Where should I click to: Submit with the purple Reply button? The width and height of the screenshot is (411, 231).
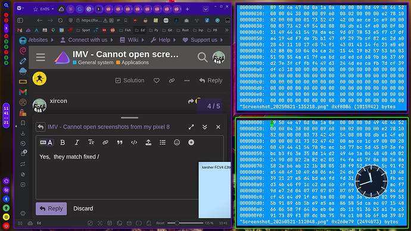(51, 208)
